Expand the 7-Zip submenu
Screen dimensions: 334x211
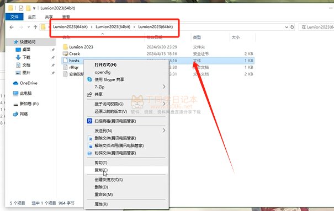point(126,86)
